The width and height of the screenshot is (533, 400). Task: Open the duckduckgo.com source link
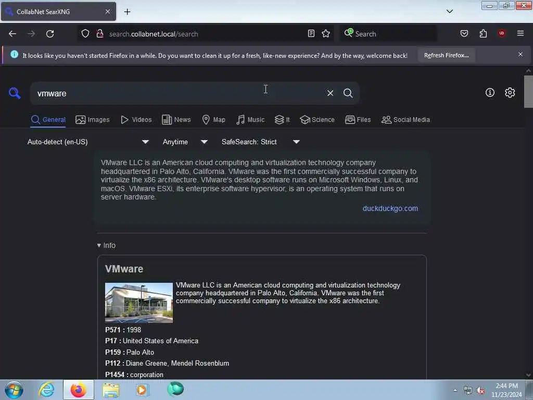(x=390, y=208)
